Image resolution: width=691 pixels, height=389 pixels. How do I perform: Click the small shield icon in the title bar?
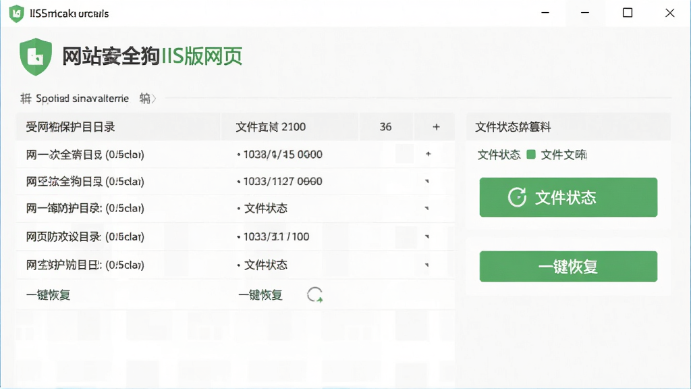click(x=16, y=14)
